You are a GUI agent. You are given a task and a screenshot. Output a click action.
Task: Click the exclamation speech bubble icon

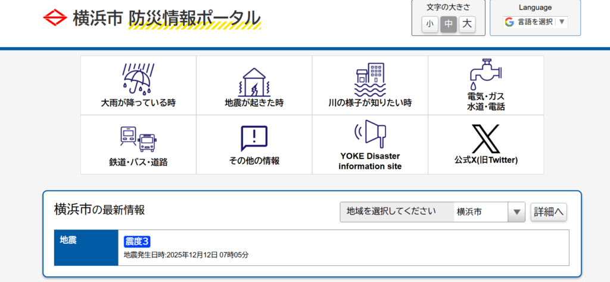click(x=254, y=138)
